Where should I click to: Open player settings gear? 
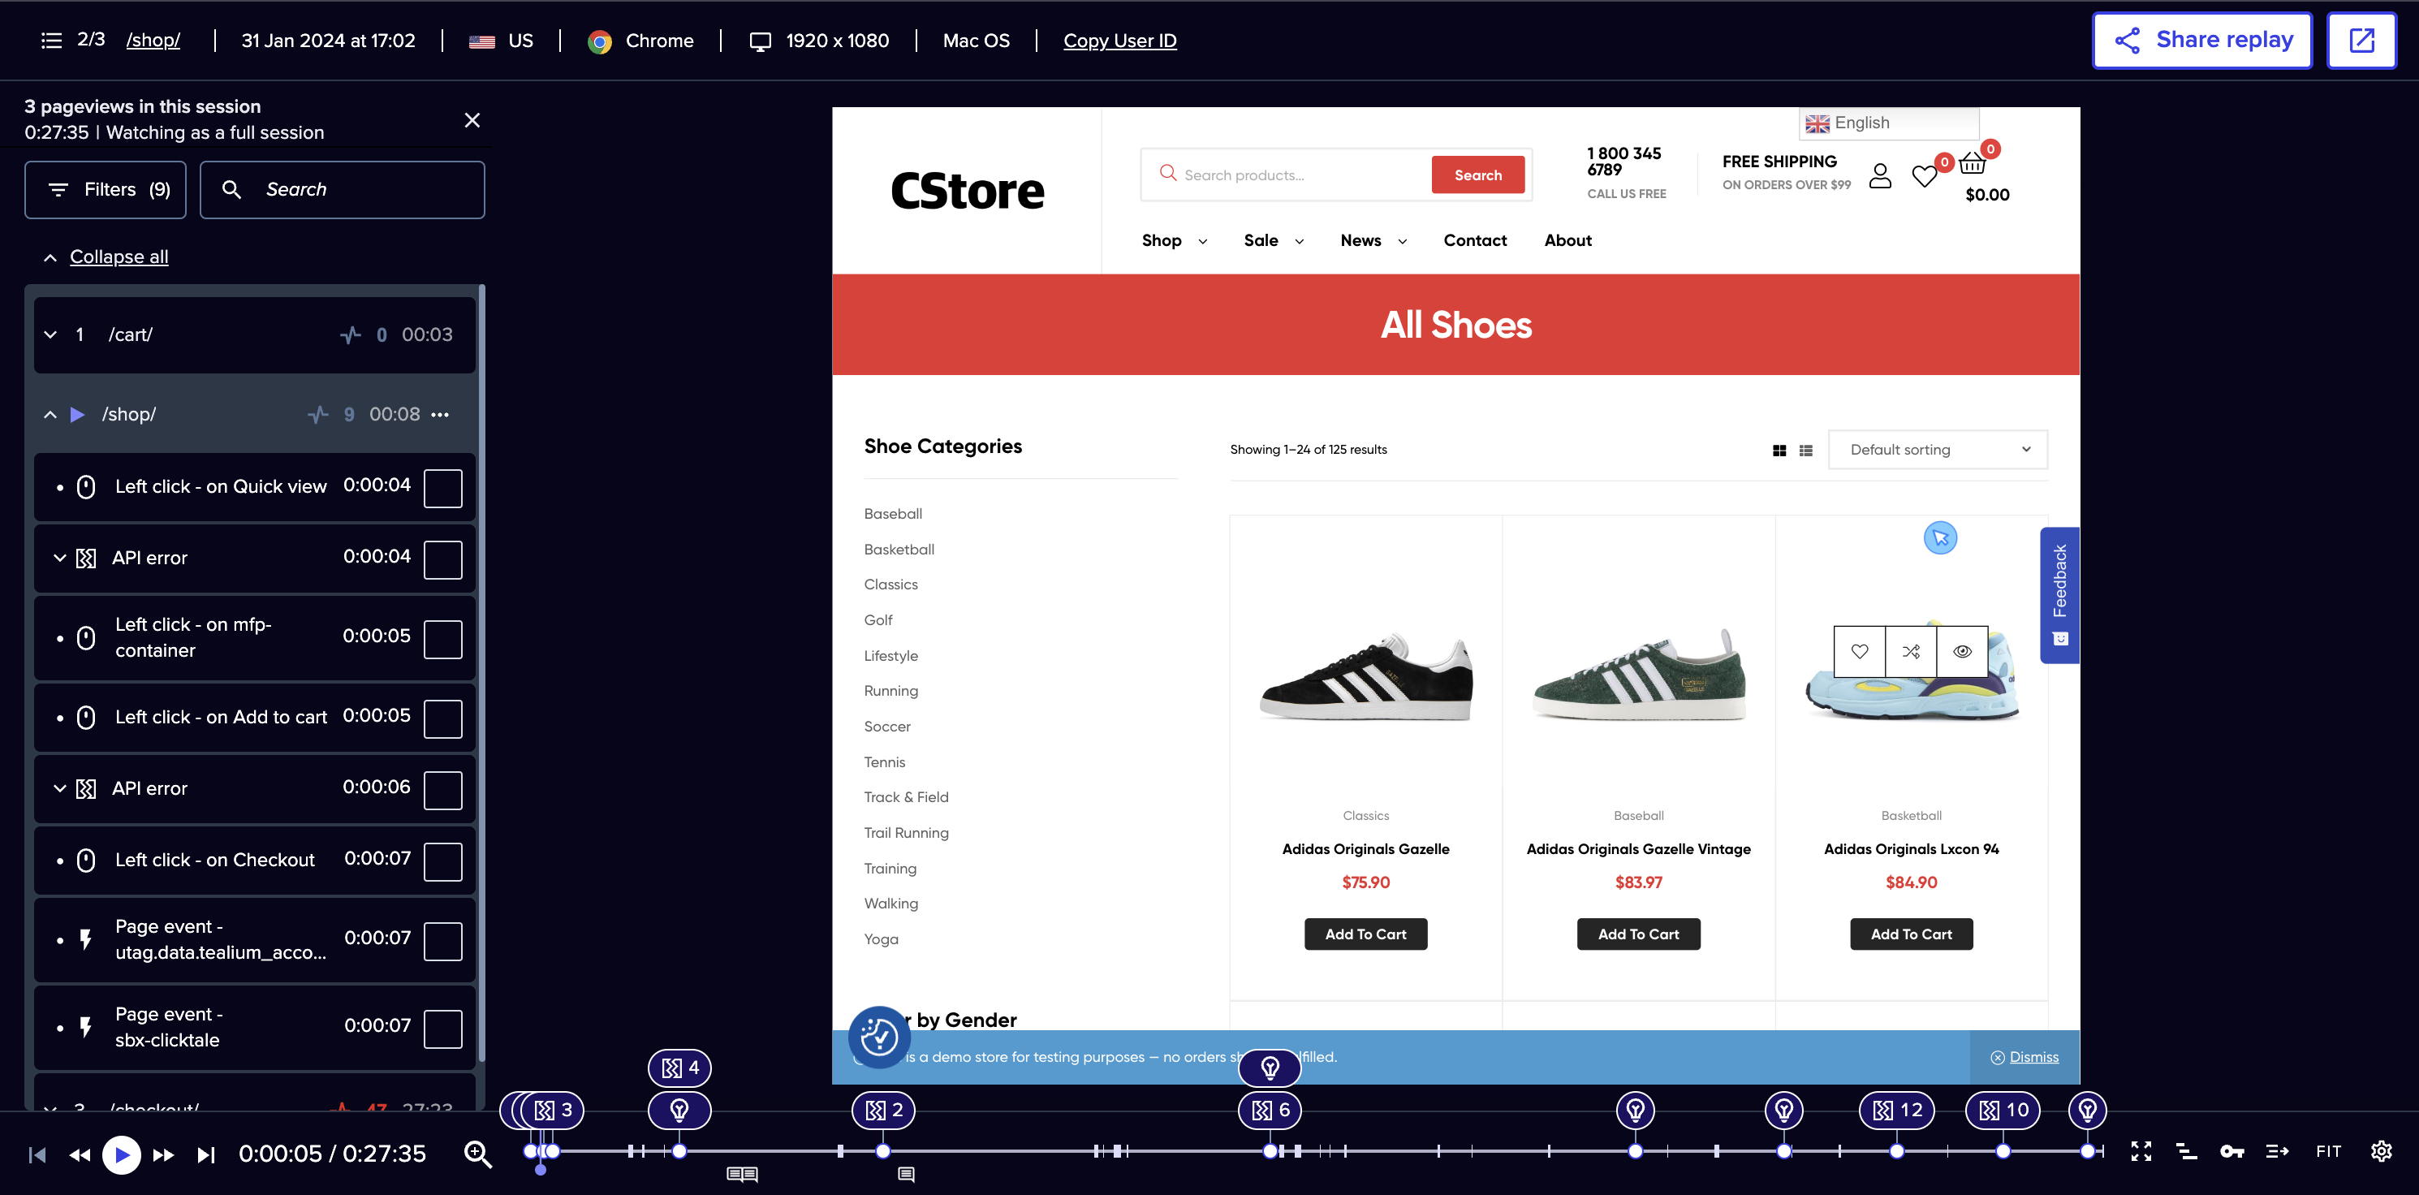tap(2382, 1151)
